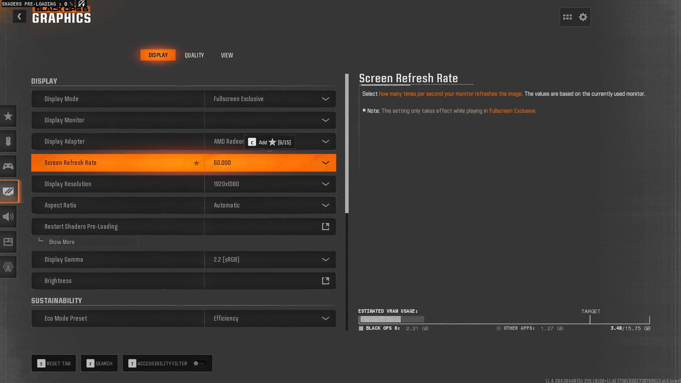Viewport: 681px width, 383px height.
Task: Toggle the Accessibility Filter switch
Action: [200, 363]
